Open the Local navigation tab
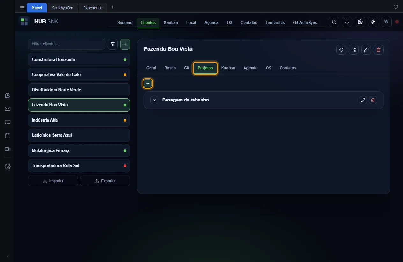 coord(191,23)
